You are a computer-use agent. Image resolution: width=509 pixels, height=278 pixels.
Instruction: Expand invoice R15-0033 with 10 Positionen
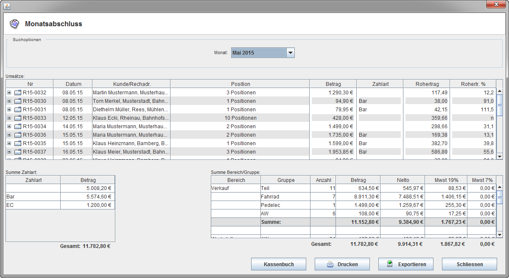coord(9,118)
